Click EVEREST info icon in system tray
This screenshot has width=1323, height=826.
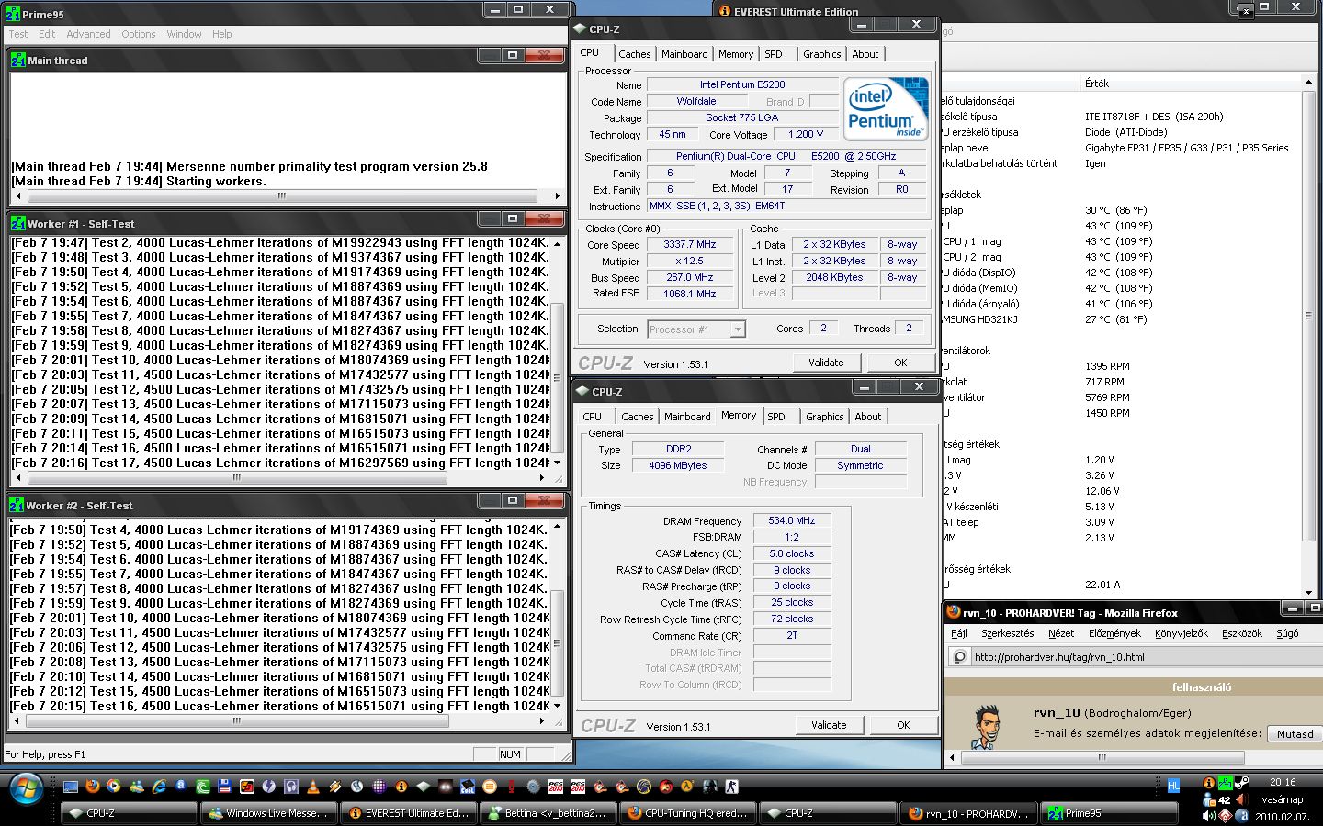tap(1209, 783)
